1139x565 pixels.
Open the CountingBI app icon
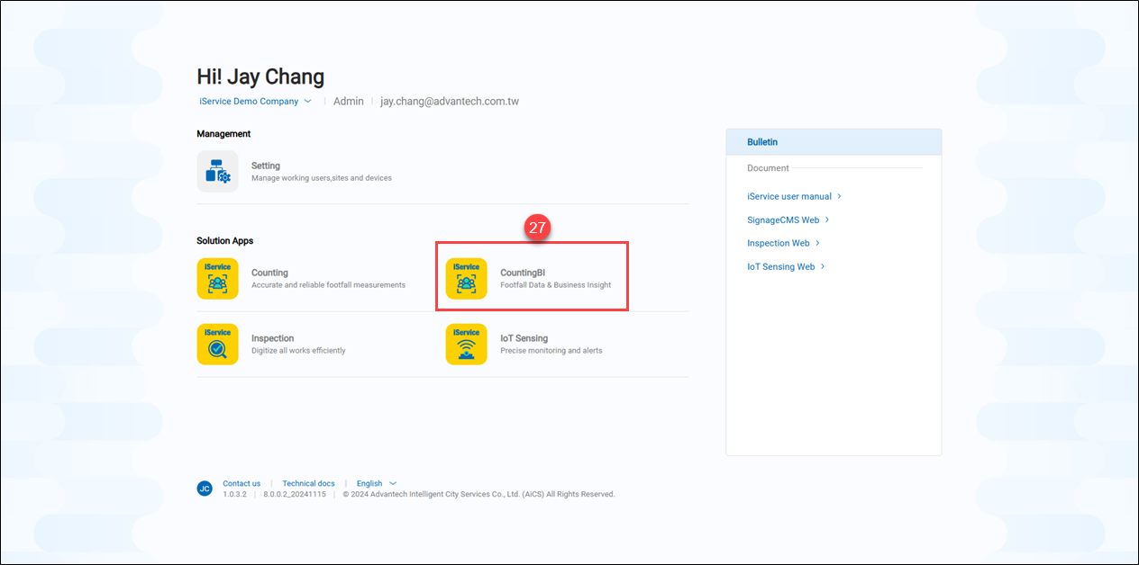point(466,278)
